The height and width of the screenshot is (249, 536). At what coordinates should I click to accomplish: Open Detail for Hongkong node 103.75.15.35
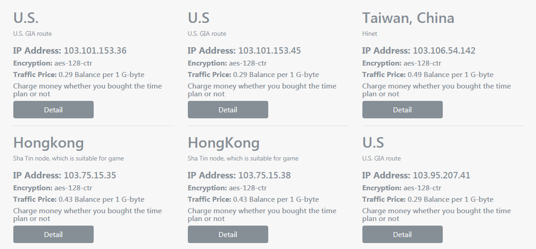point(53,234)
